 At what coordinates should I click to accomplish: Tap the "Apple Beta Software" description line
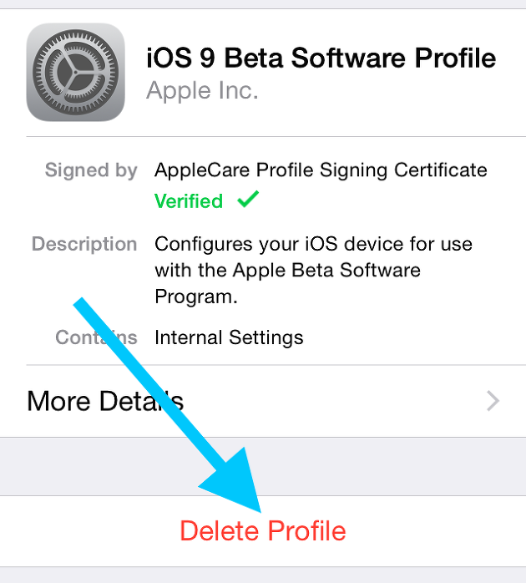[326, 271]
